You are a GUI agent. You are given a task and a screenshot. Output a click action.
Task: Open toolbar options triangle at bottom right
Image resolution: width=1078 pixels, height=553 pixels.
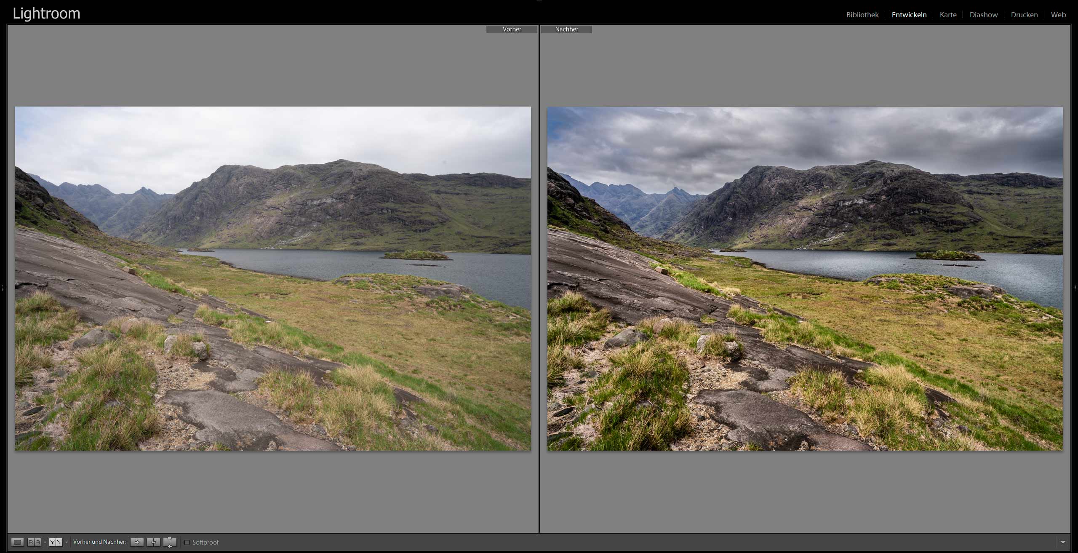pyautogui.click(x=1063, y=542)
